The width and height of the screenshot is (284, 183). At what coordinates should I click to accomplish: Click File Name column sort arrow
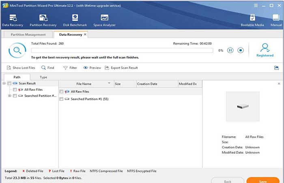point(109,83)
